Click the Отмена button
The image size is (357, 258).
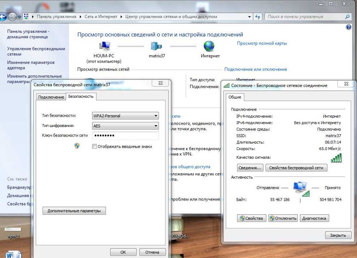pyautogui.click(x=152, y=252)
